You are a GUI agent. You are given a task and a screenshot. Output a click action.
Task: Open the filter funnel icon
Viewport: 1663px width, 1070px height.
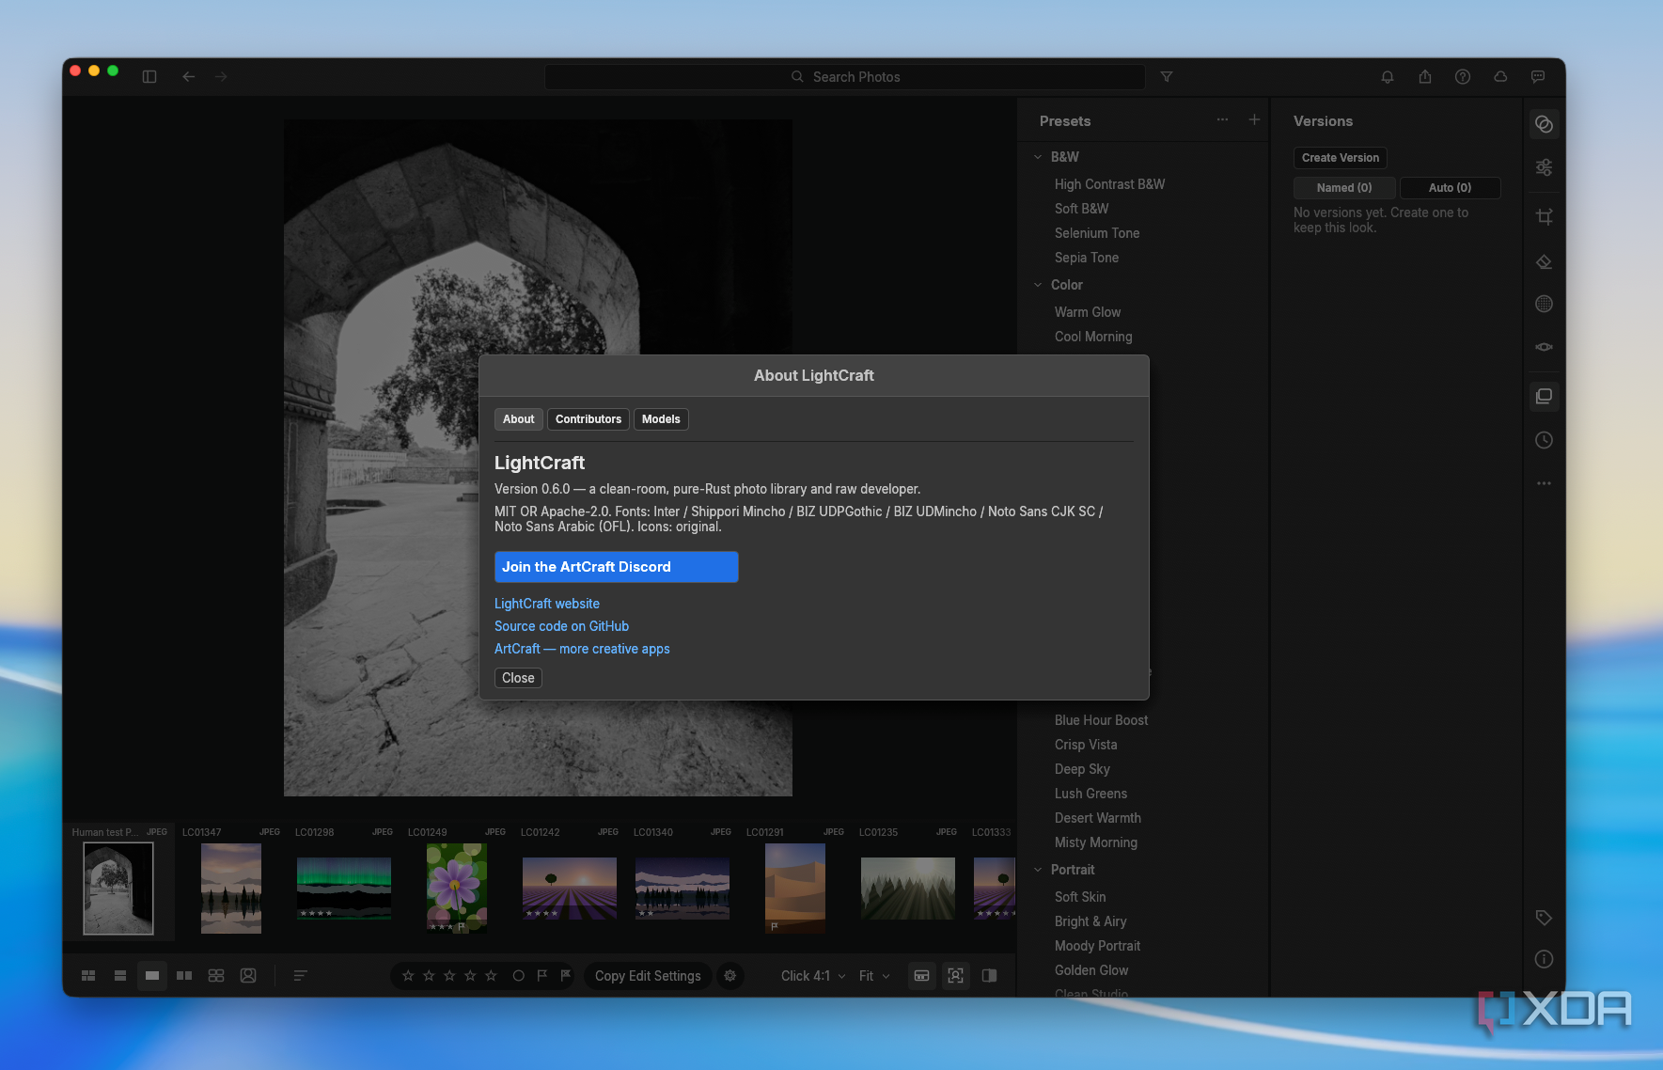pos(1167,76)
